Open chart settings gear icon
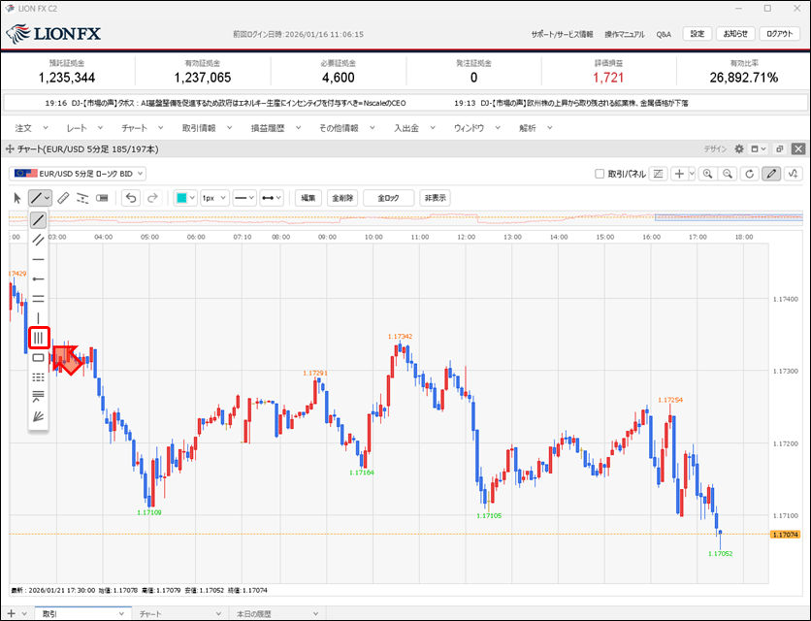This screenshot has width=811, height=621. tap(739, 149)
